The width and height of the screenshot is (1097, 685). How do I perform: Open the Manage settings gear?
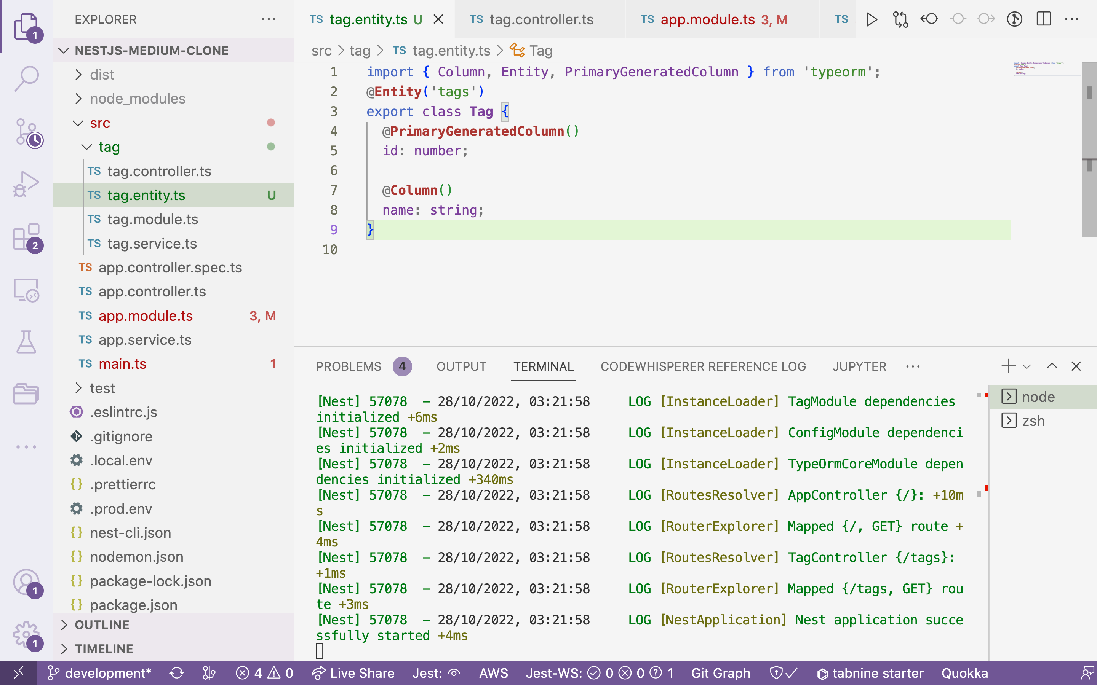pos(26,635)
